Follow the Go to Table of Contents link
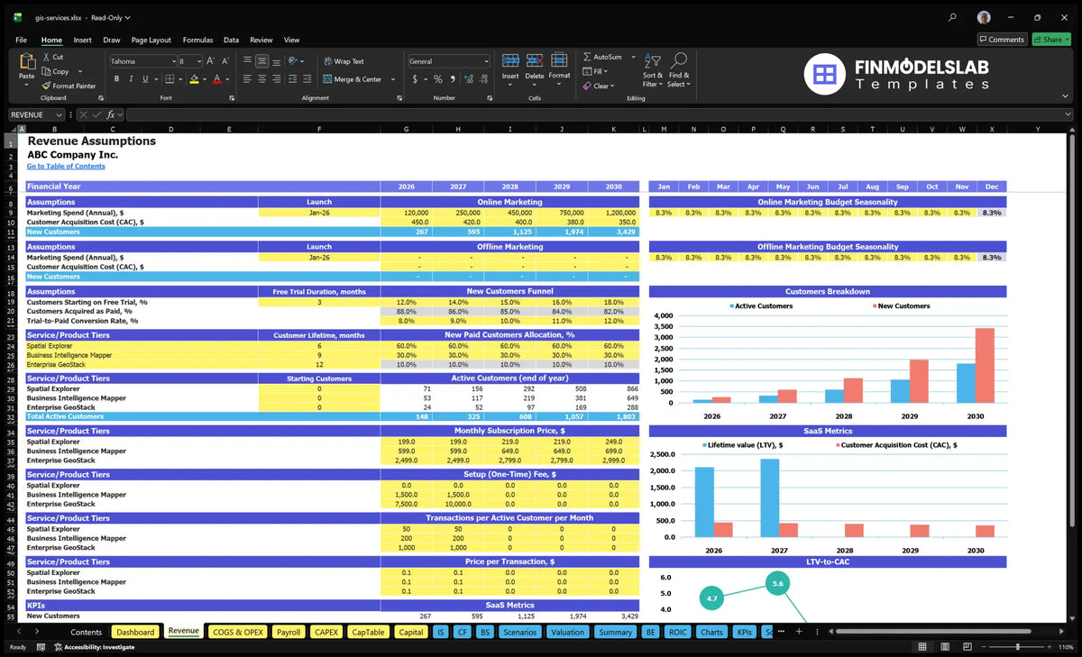 (66, 166)
